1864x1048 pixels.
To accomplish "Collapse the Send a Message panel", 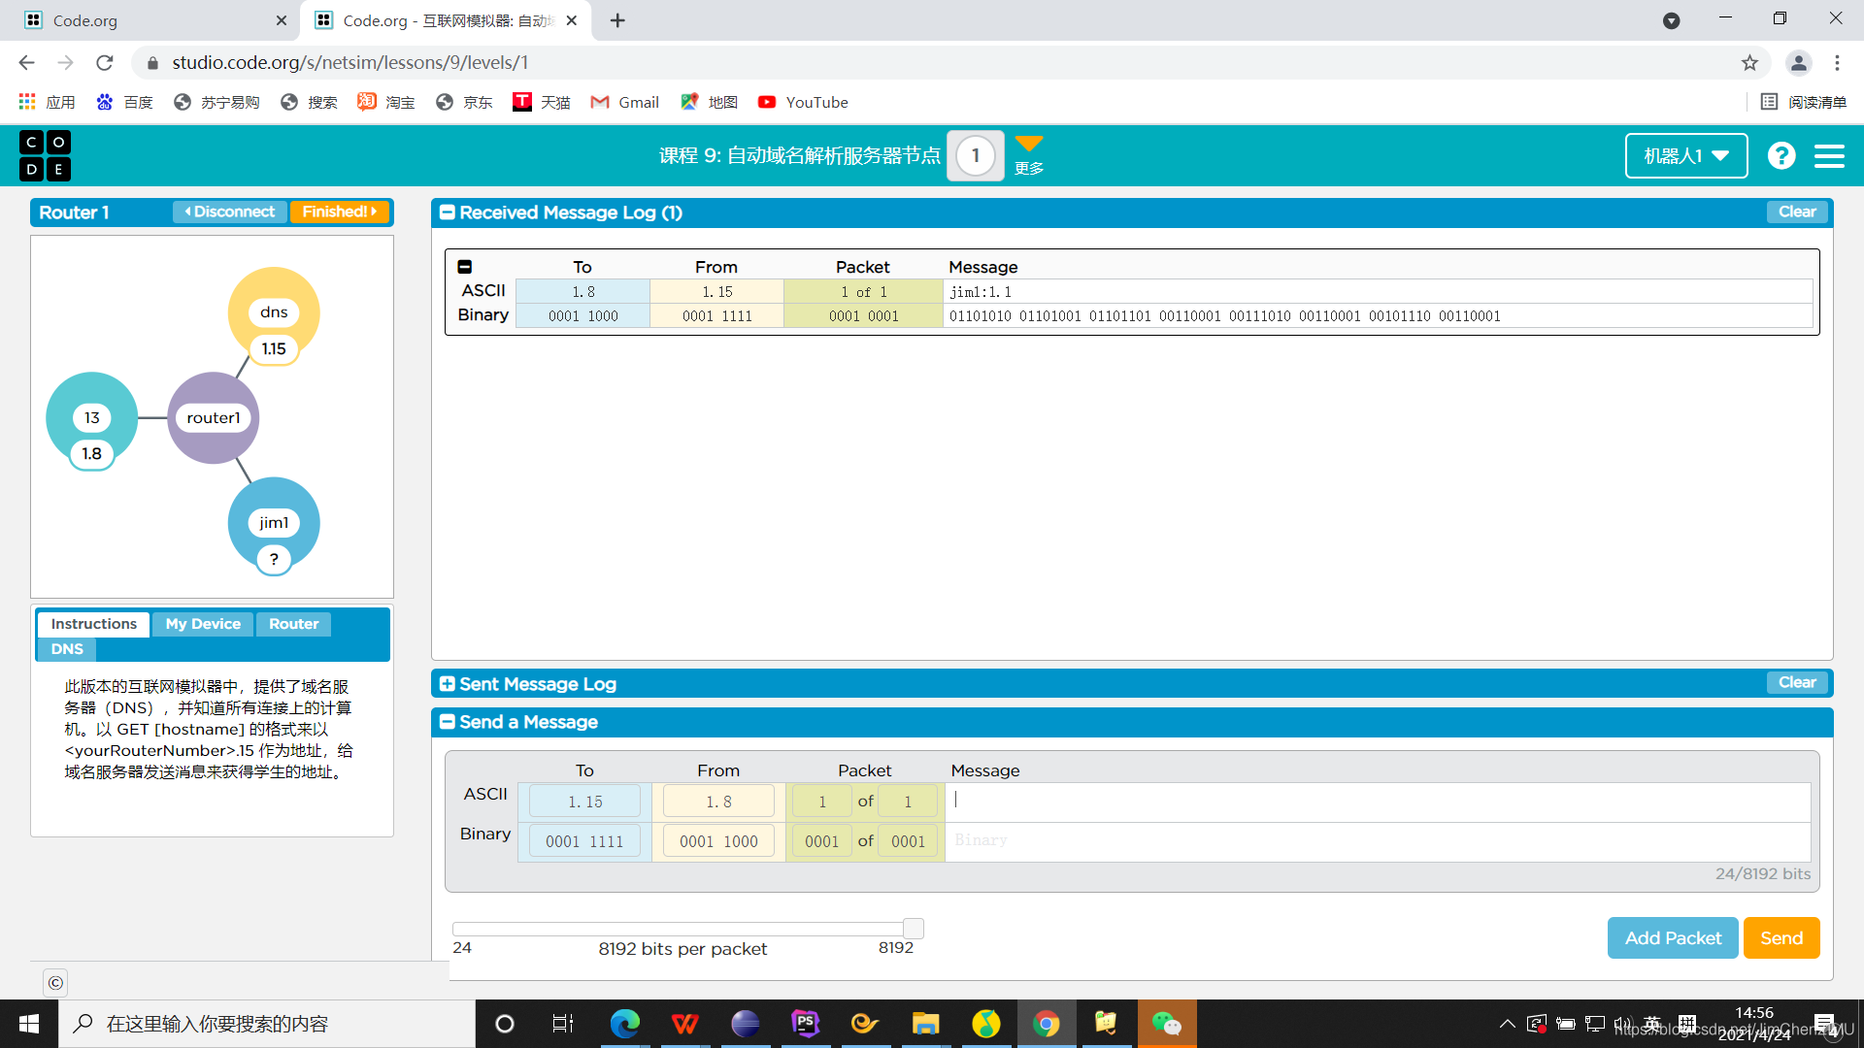I will pyautogui.click(x=448, y=722).
